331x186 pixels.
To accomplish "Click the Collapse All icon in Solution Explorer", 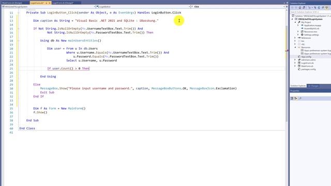I will [x=323, y=8].
